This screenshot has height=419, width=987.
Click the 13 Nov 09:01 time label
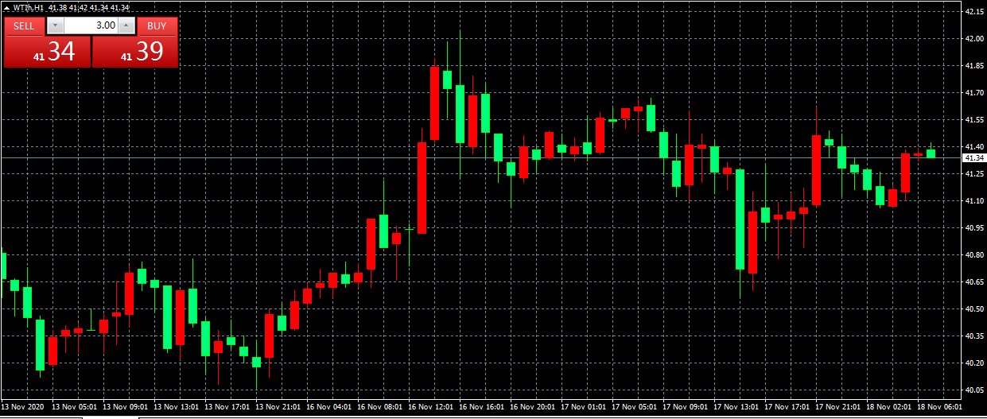(126, 406)
